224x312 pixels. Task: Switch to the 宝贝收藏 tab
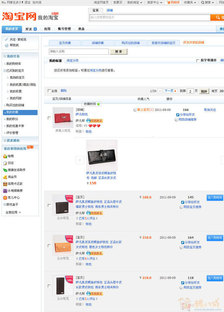[65, 43]
